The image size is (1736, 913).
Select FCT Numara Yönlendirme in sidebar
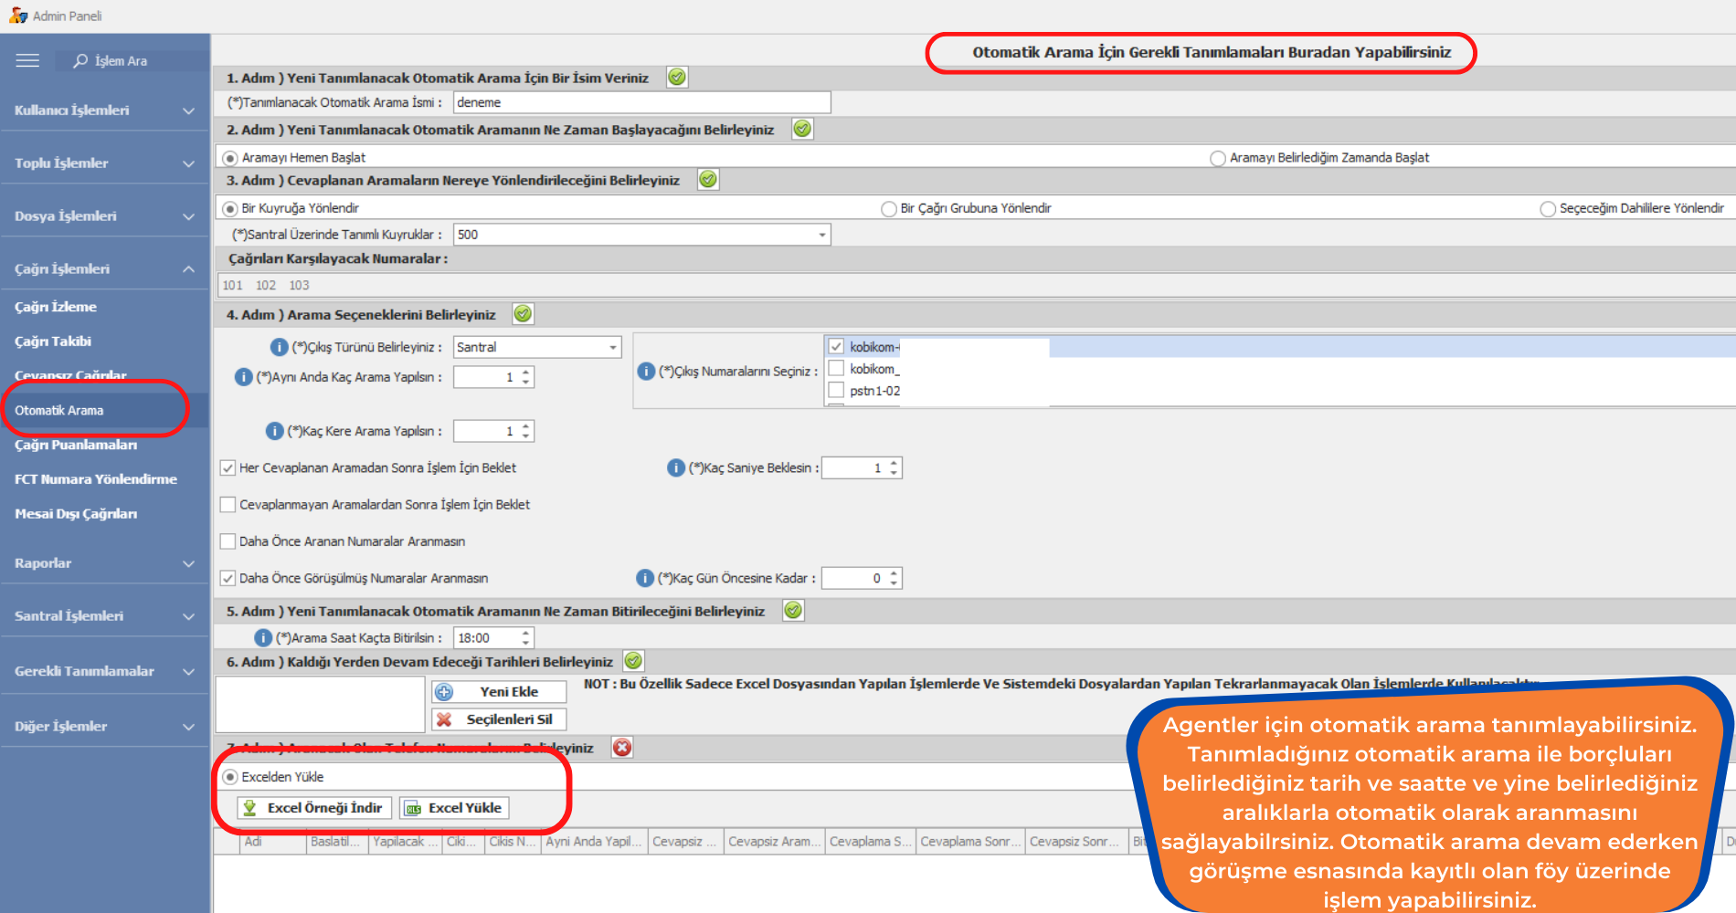tap(96, 479)
